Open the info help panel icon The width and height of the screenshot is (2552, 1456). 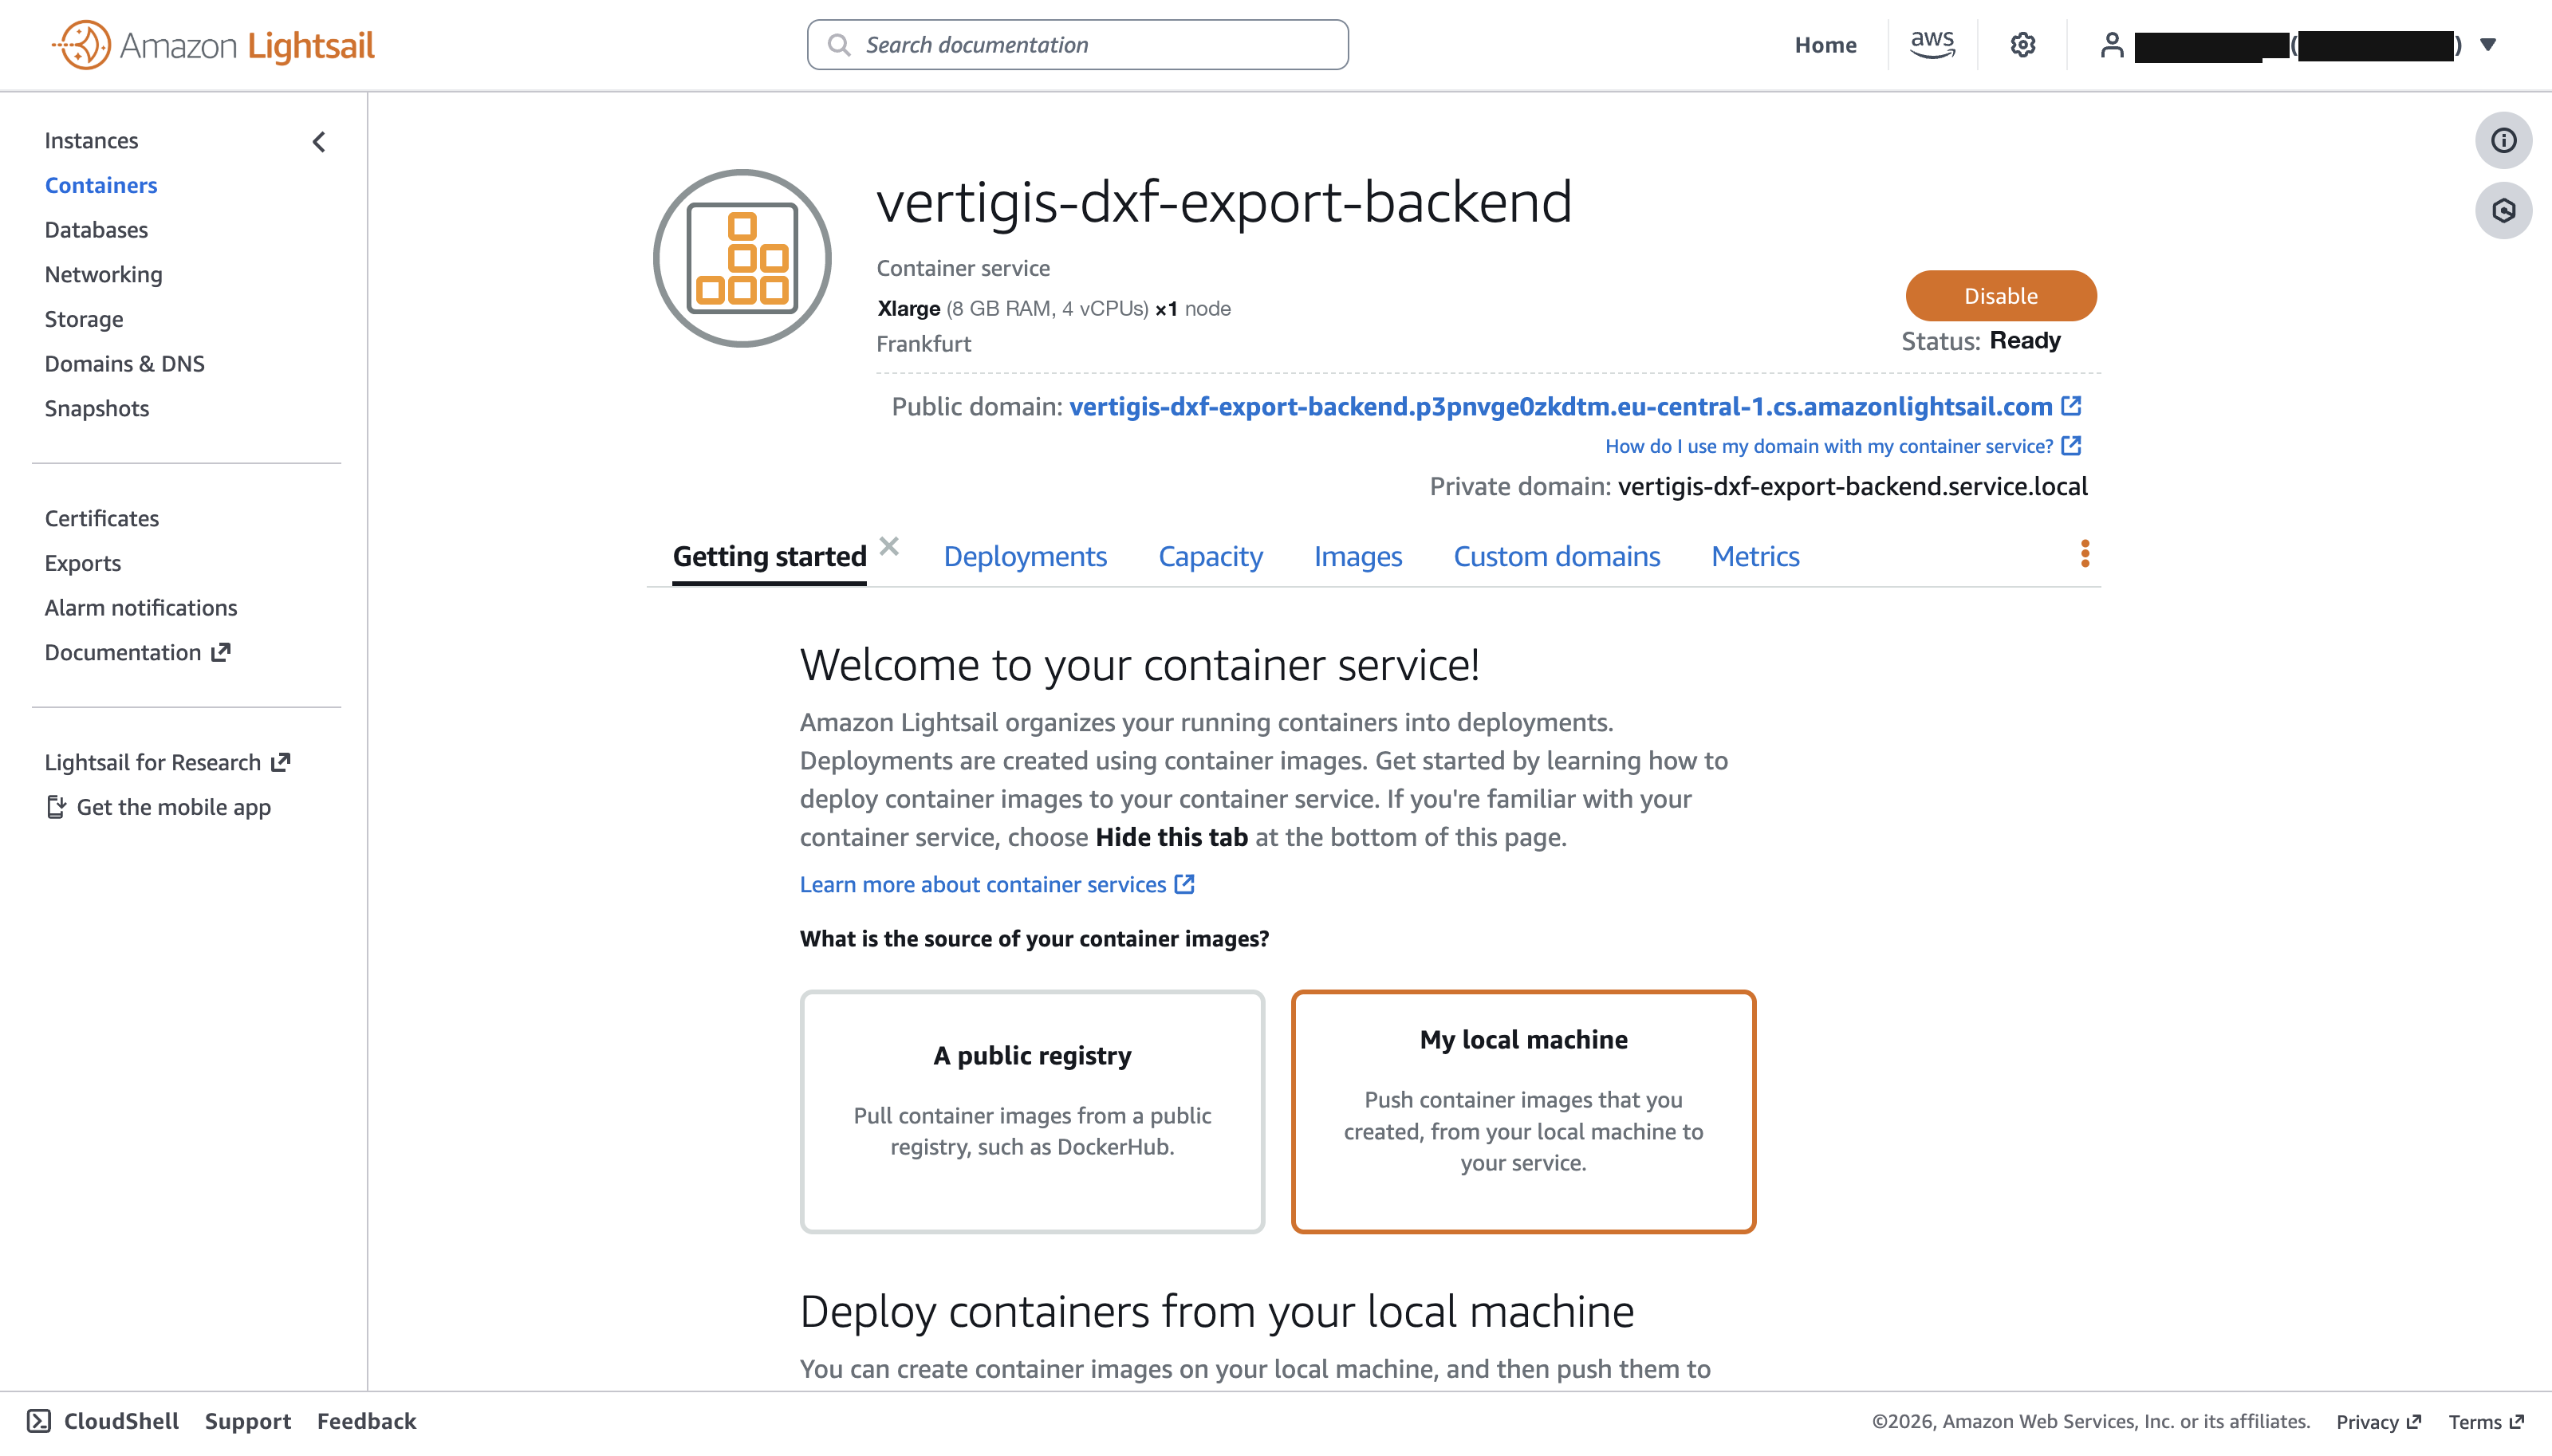tap(2503, 141)
